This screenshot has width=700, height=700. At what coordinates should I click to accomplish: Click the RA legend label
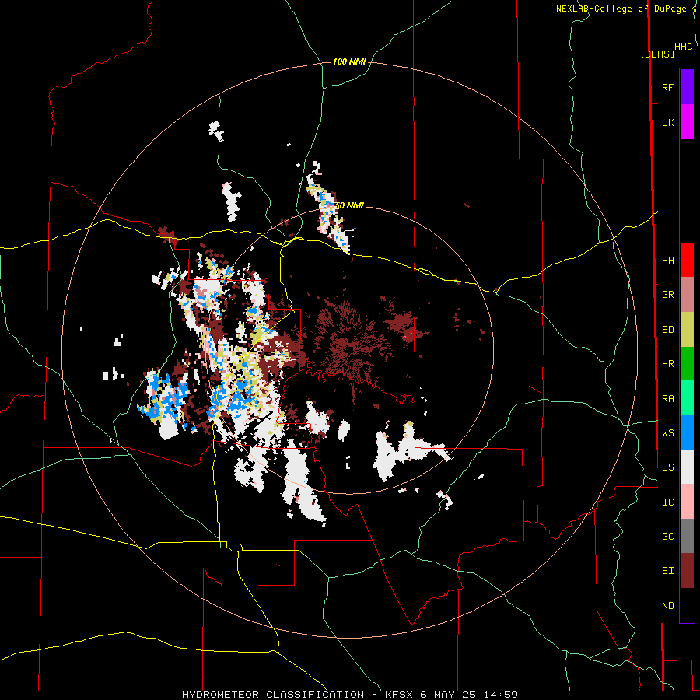tap(667, 399)
